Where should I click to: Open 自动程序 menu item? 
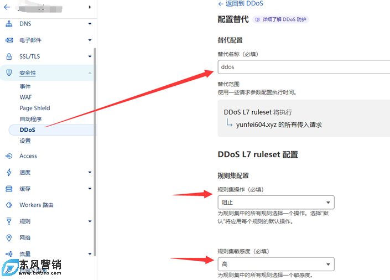pos(30,119)
